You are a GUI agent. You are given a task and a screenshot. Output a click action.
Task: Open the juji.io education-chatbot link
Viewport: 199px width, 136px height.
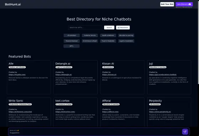pyautogui.click(x=163, y=74)
